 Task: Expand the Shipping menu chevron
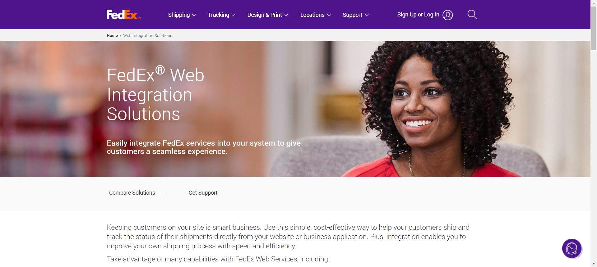194,15
